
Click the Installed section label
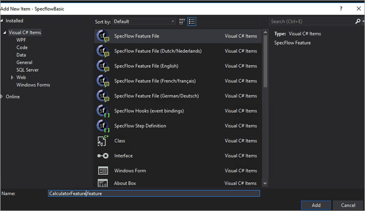[15, 21]
